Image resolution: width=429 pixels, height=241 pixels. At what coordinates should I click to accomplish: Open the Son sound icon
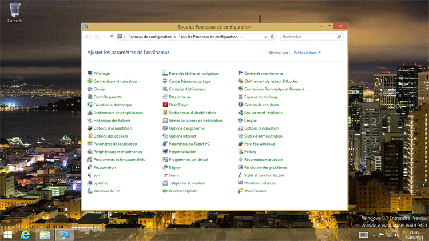(x=90, y=175)
